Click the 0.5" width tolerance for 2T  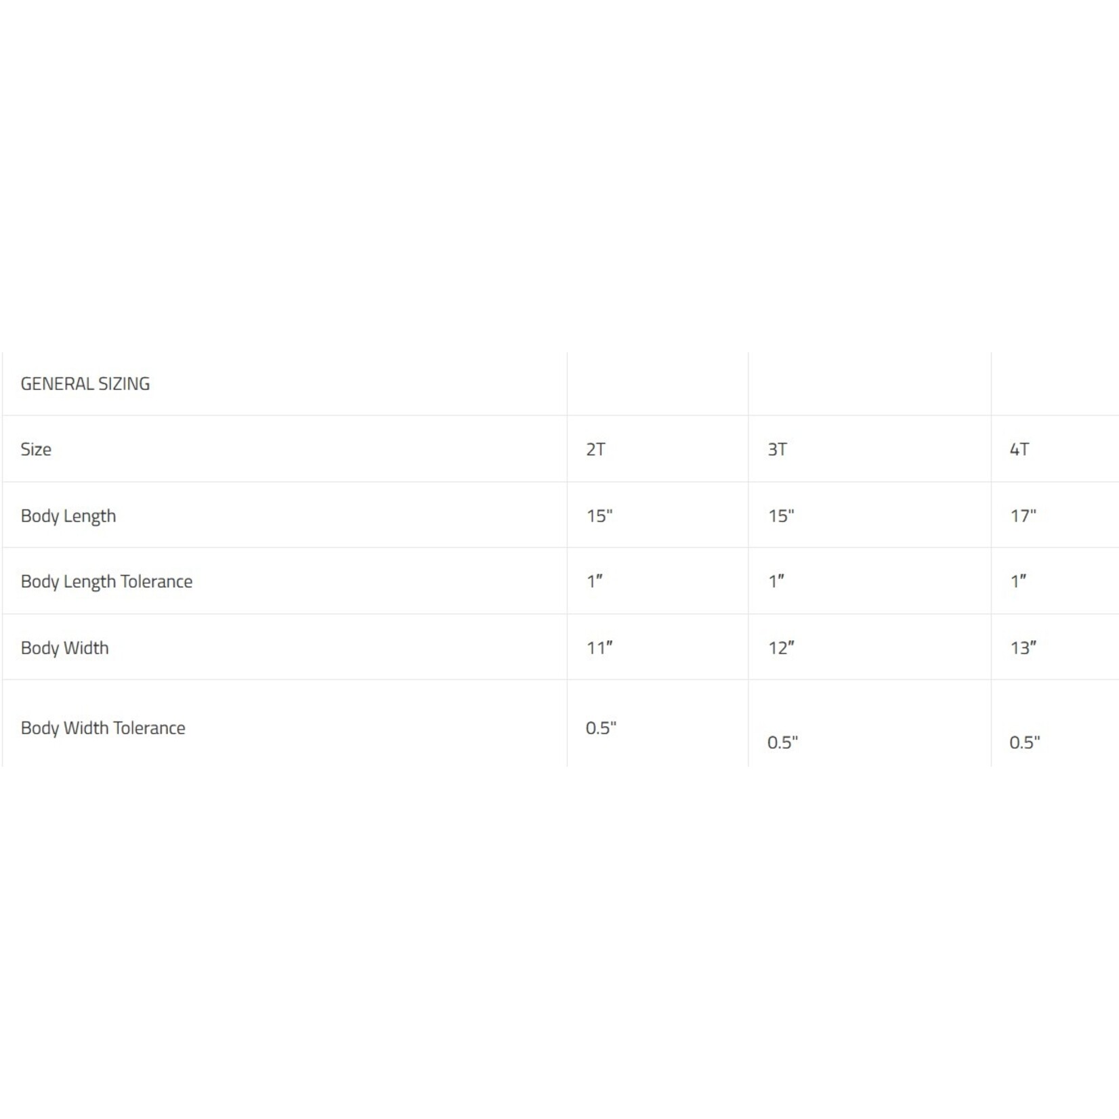coord(601,728)
